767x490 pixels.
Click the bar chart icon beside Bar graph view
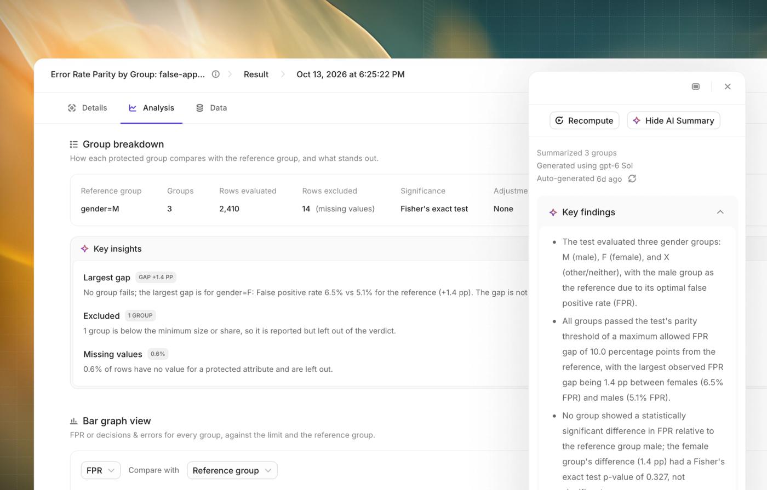click(x=74, y=421)
